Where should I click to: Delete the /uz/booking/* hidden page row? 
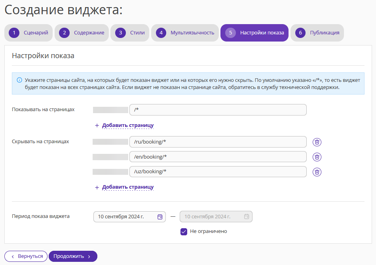[317, 172]
